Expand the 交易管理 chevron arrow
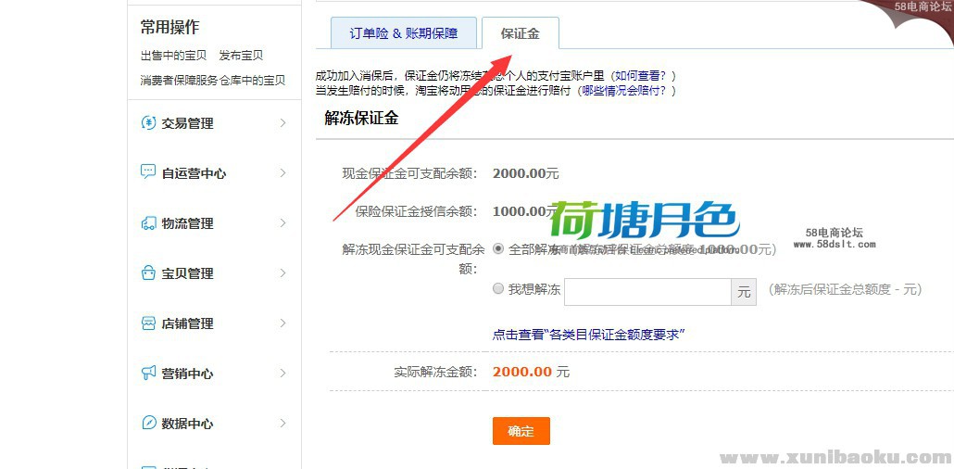 [x=282, y=123]
